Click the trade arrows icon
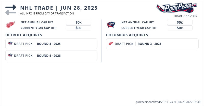 coord(11,10)
